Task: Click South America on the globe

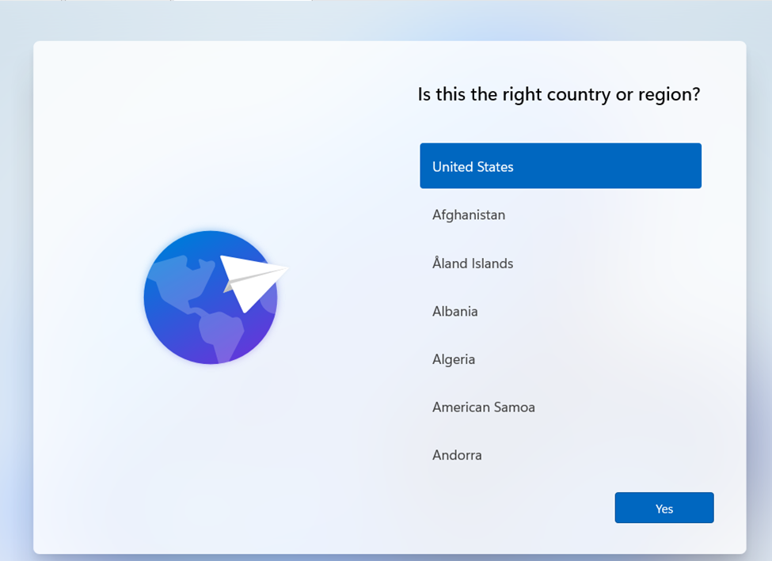Action: pos(218,332)
